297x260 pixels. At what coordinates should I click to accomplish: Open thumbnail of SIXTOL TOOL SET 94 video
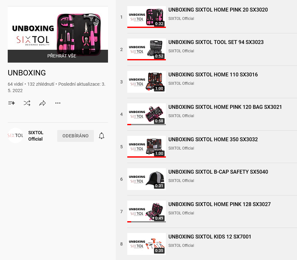coord(147,49)
